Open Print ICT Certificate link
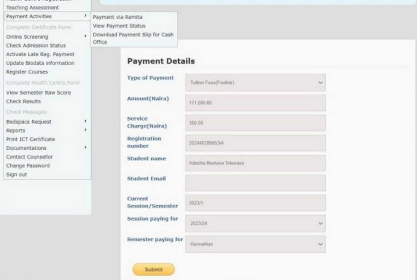 (31, 139)
